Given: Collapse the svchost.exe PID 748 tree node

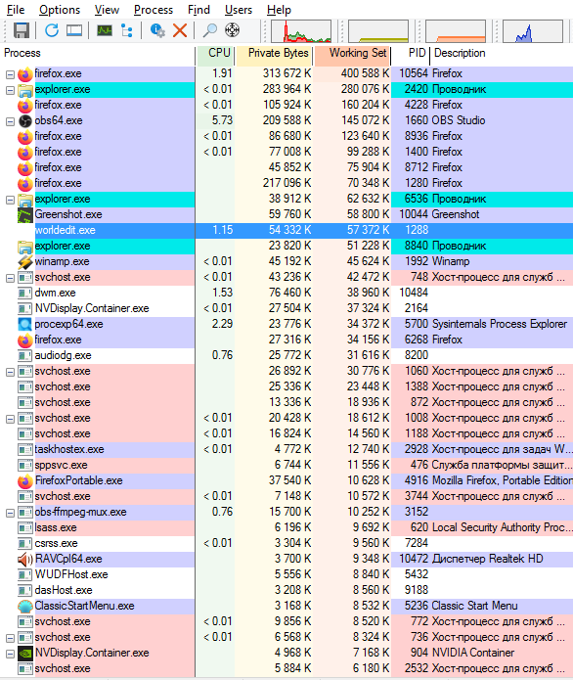Looking at the screenshot, I should pyautogui.click(x=10, y=279).
